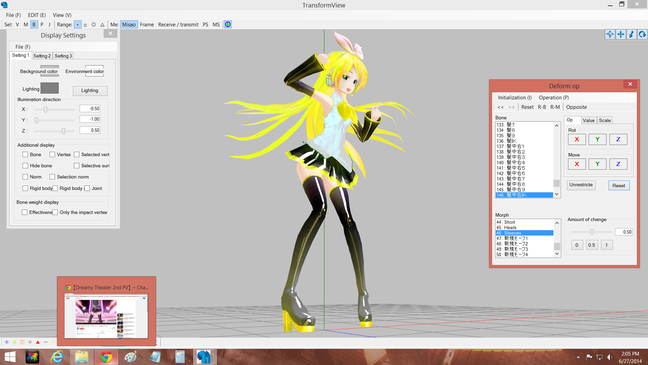Click the Environment color swatch
Screen dimensions: 648x365
94,71
